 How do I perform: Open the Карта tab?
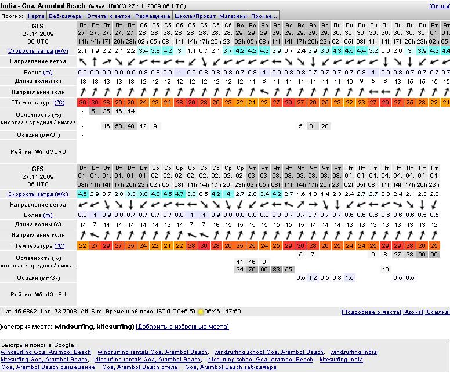click(x=36, y=16)
